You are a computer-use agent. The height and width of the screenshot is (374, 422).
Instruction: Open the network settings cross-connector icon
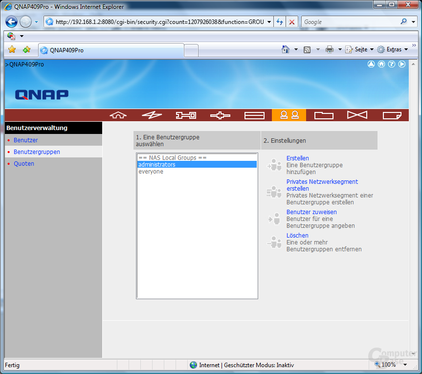[220, 115]
